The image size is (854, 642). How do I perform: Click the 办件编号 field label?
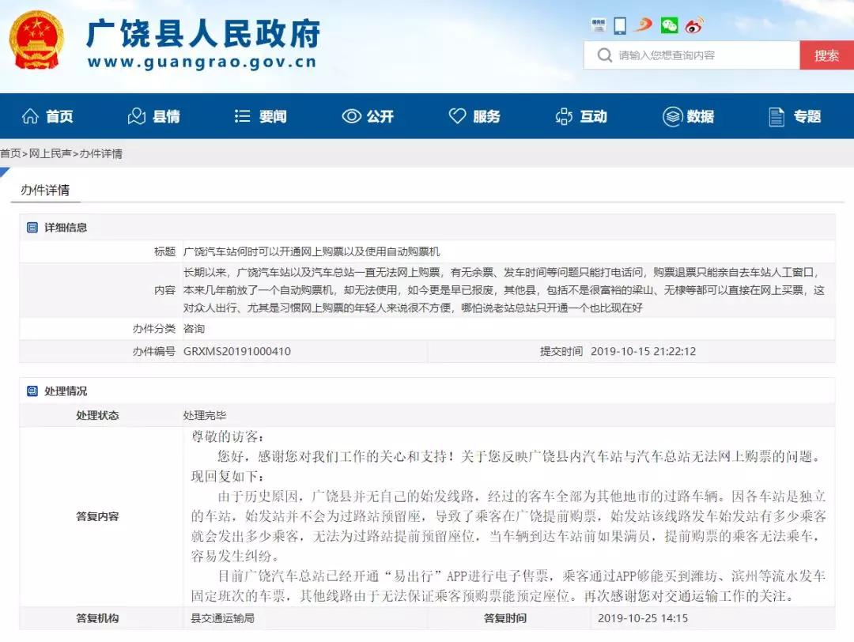(x=154, y=351)
